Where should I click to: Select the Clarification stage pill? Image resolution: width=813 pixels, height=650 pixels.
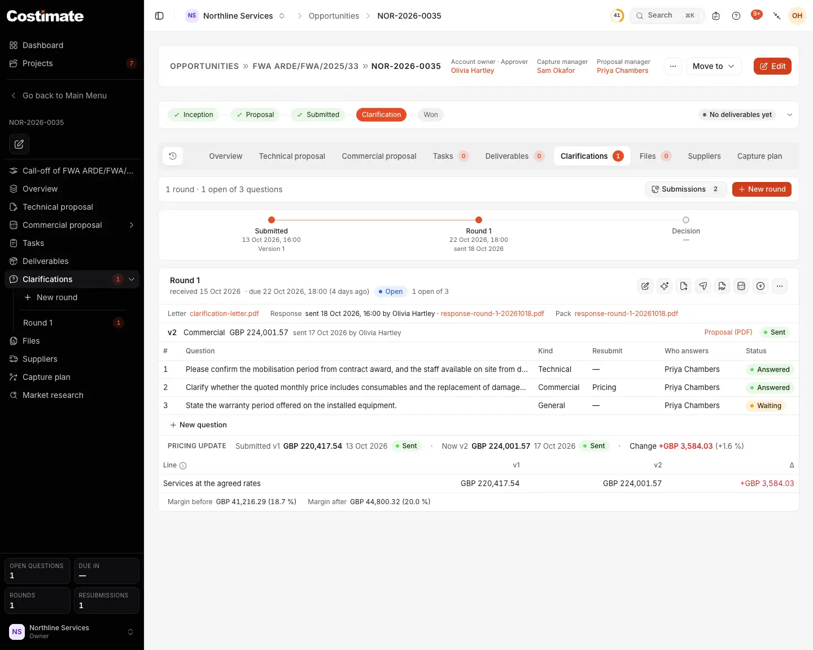[x=381, y=115]
